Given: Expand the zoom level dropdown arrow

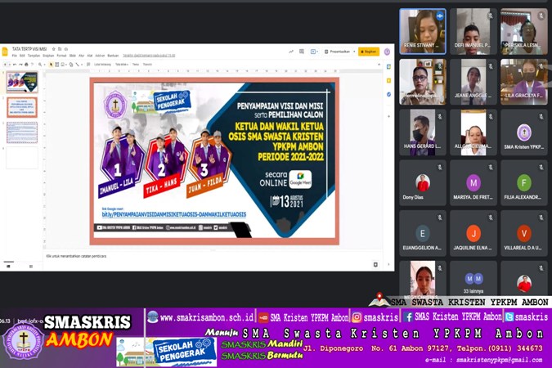Looking at the screenshot, I should tap(44, 65).
